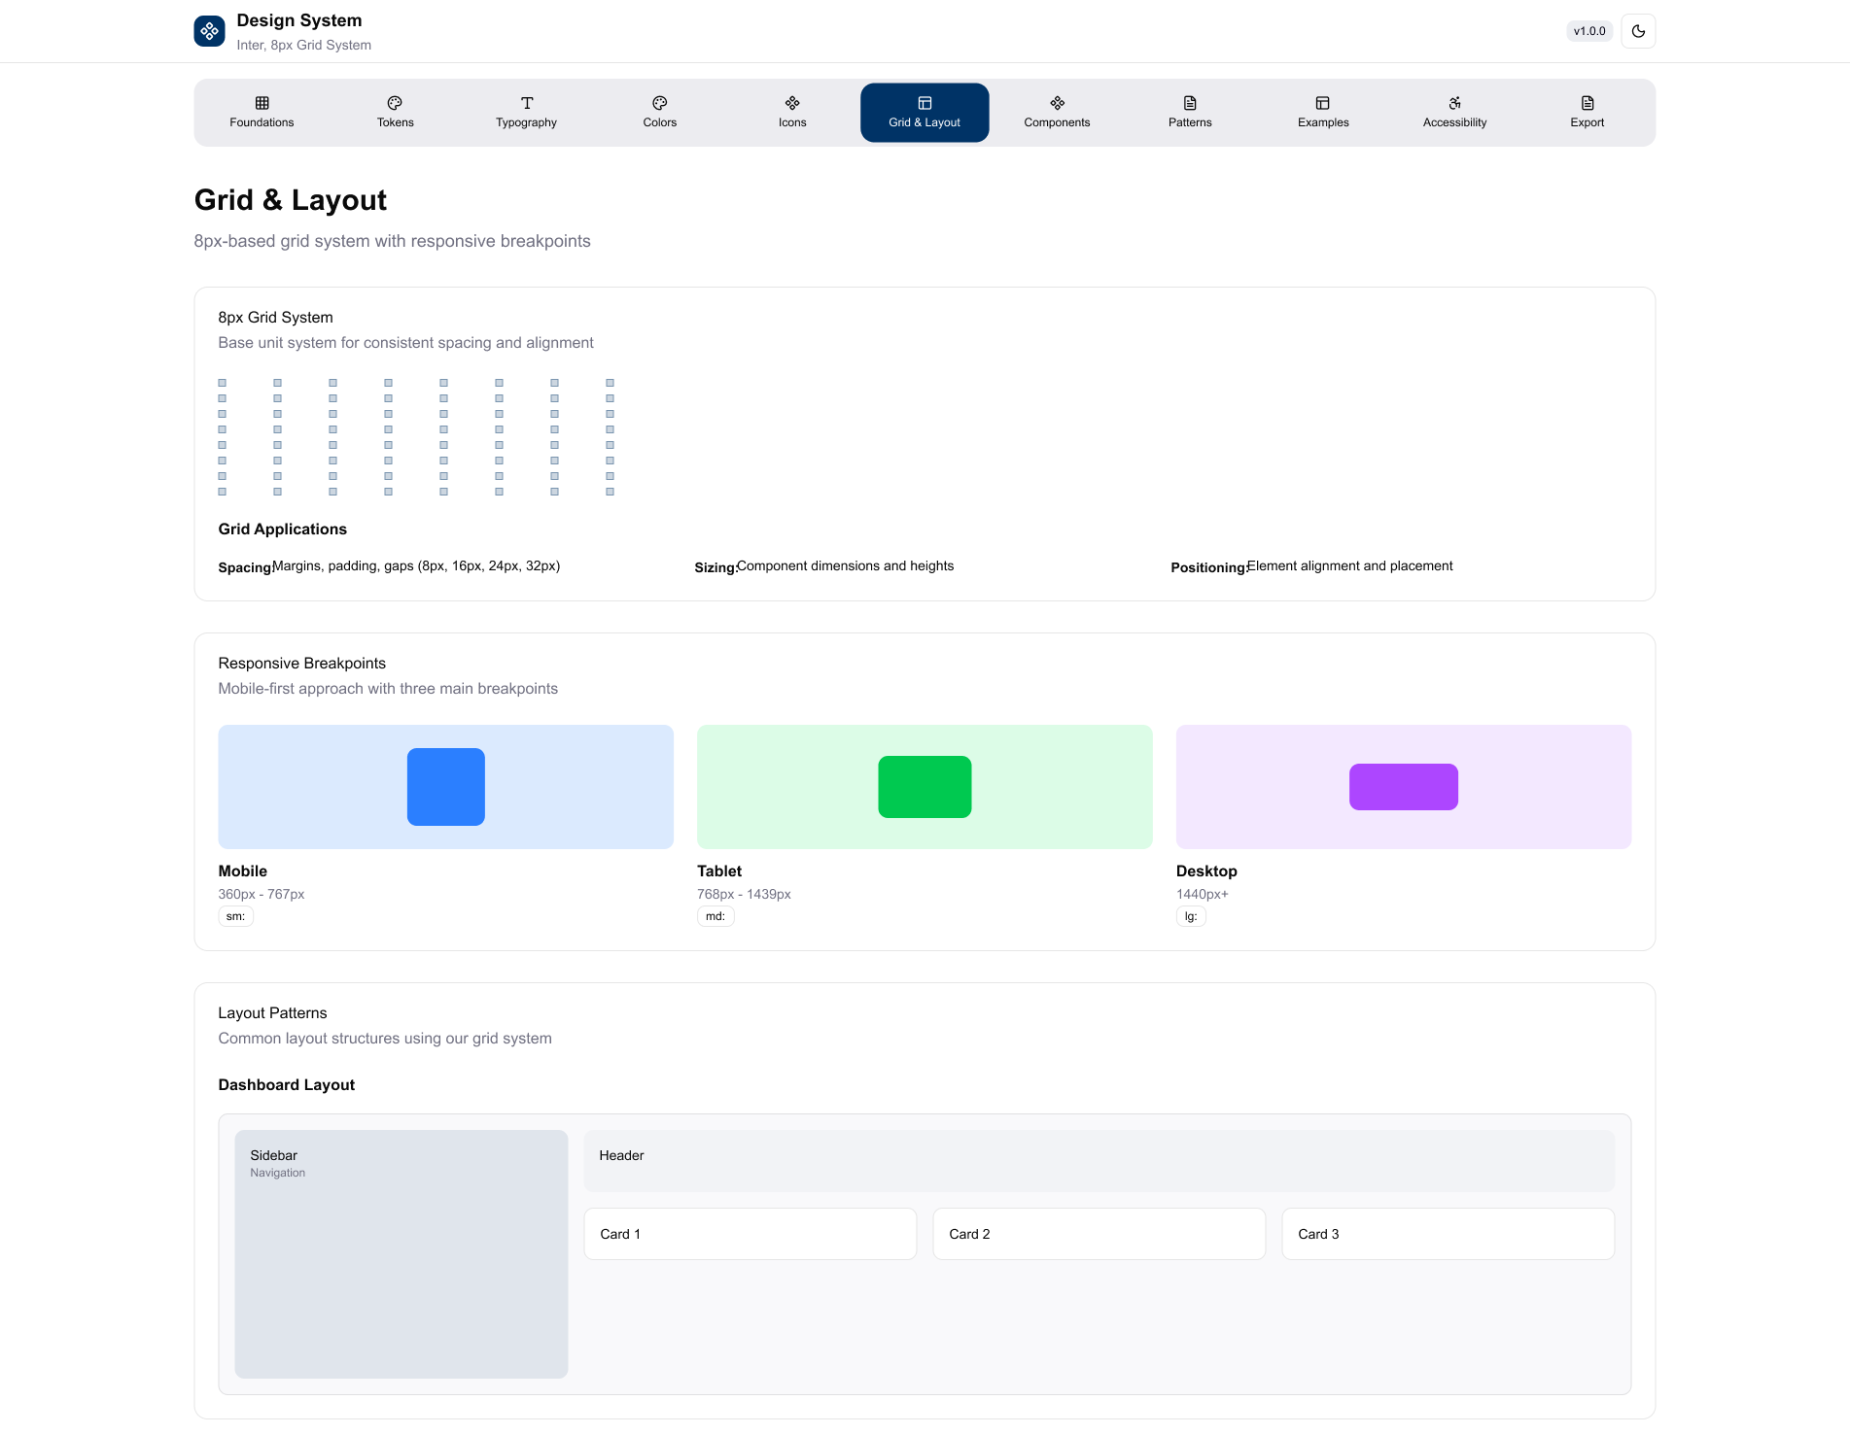This screenshot has width=1850, height=1435.
Task: Click the 'Spacing:' label text
Action: pos(245,567)
